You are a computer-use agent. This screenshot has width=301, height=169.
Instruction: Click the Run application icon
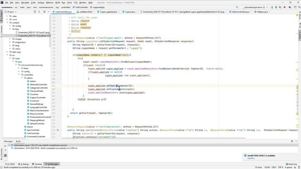coord(272,8)
